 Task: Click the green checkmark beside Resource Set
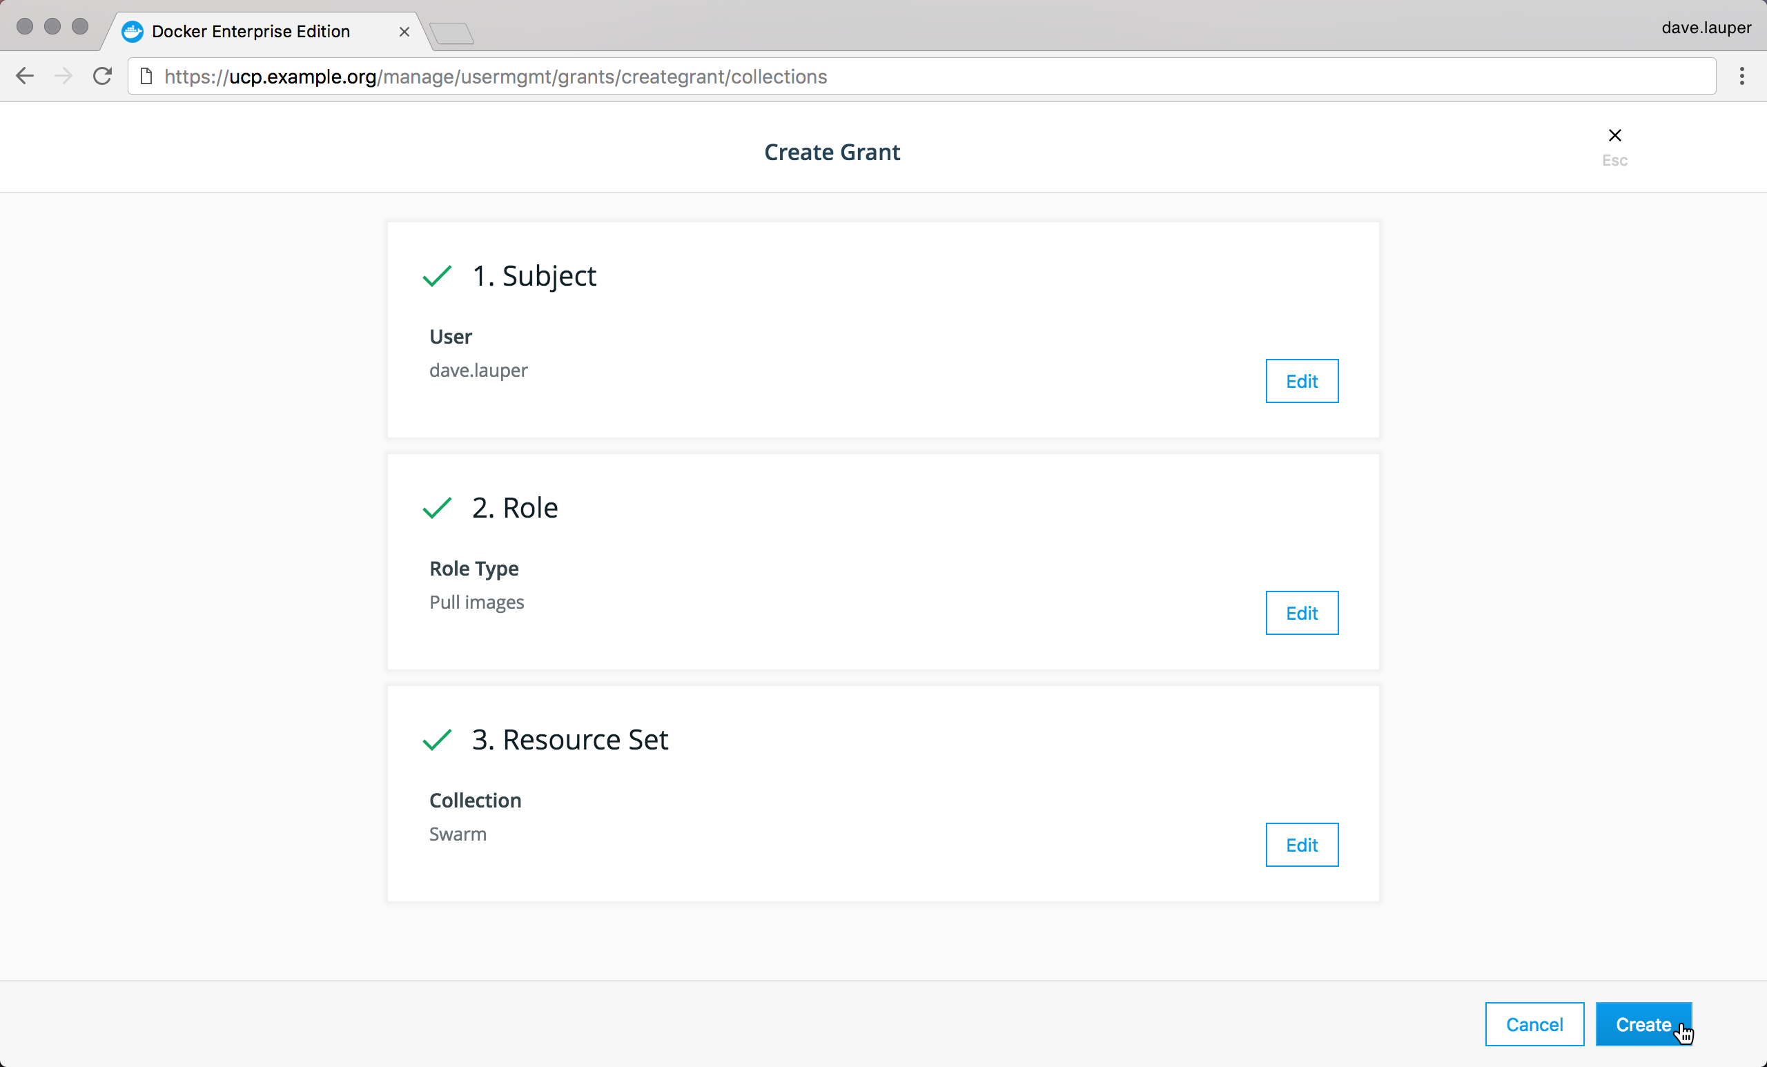pos(437,739)
